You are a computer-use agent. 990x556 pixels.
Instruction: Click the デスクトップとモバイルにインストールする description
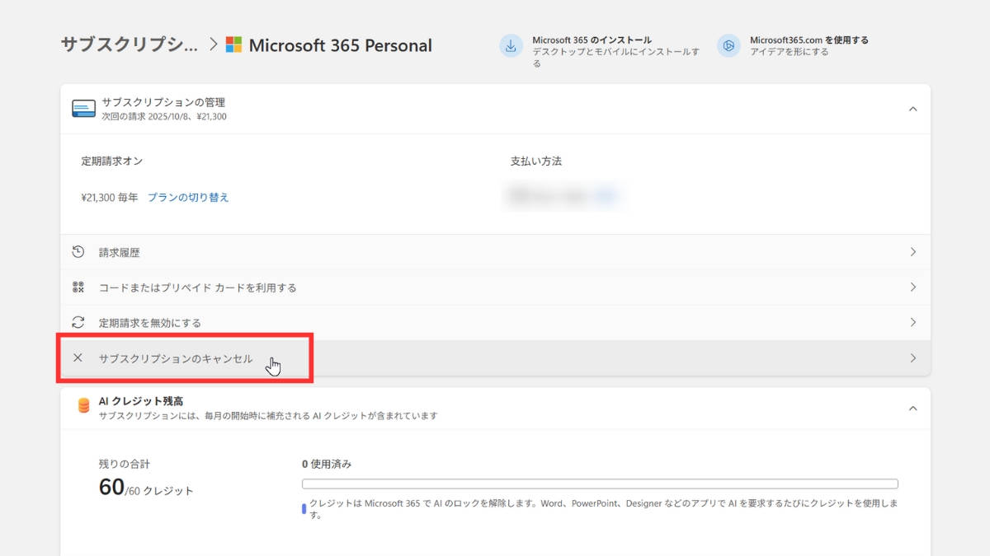(616, 57)
